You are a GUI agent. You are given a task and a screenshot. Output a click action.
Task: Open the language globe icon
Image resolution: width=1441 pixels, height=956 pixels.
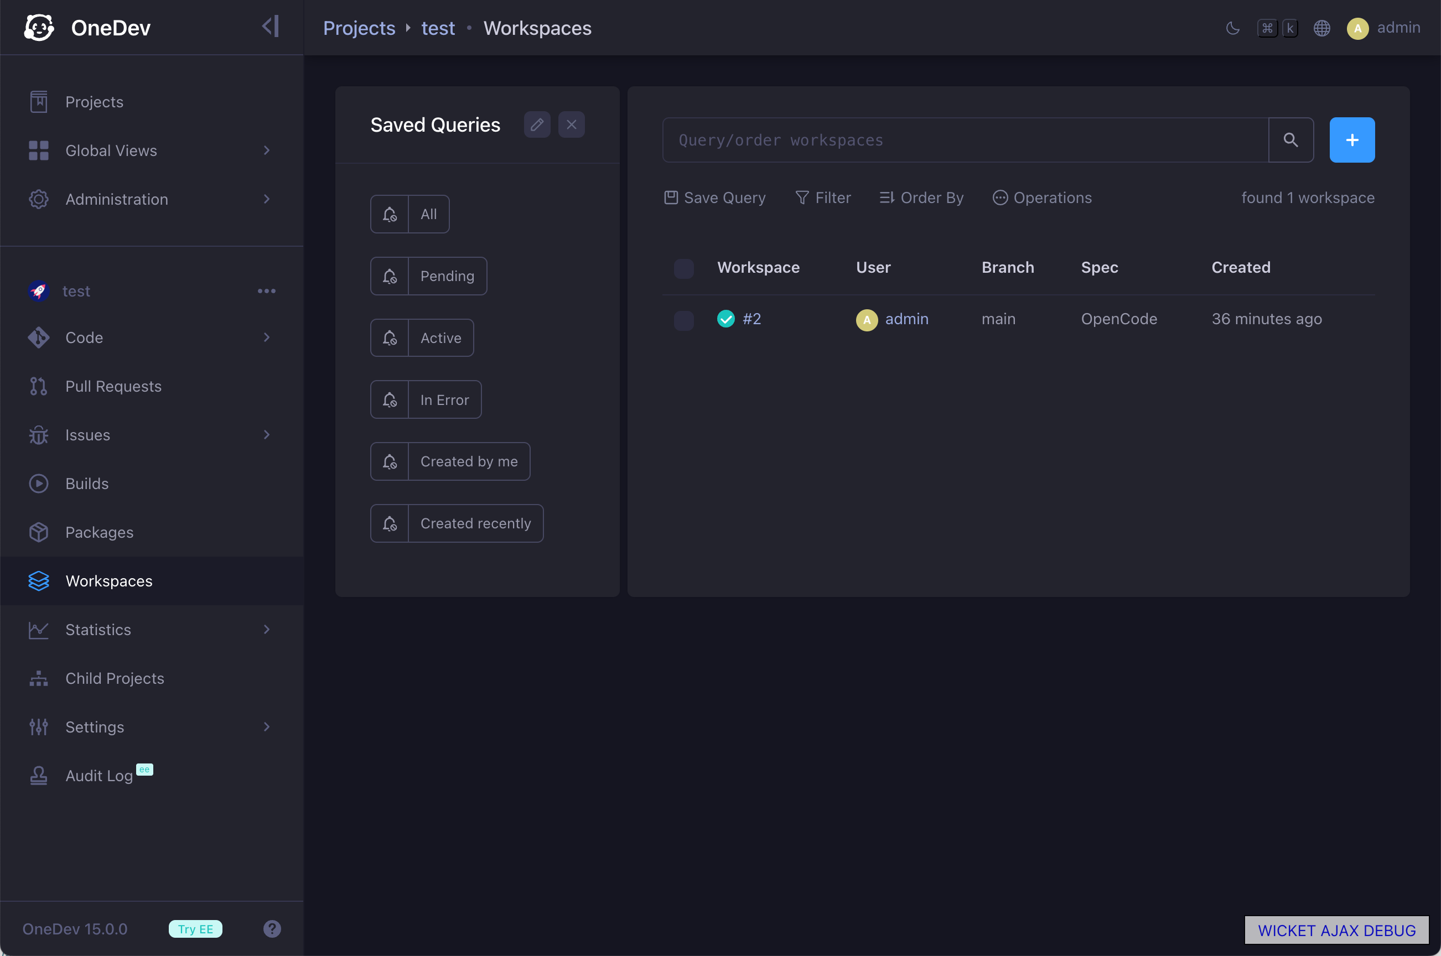pos(1321,28)
